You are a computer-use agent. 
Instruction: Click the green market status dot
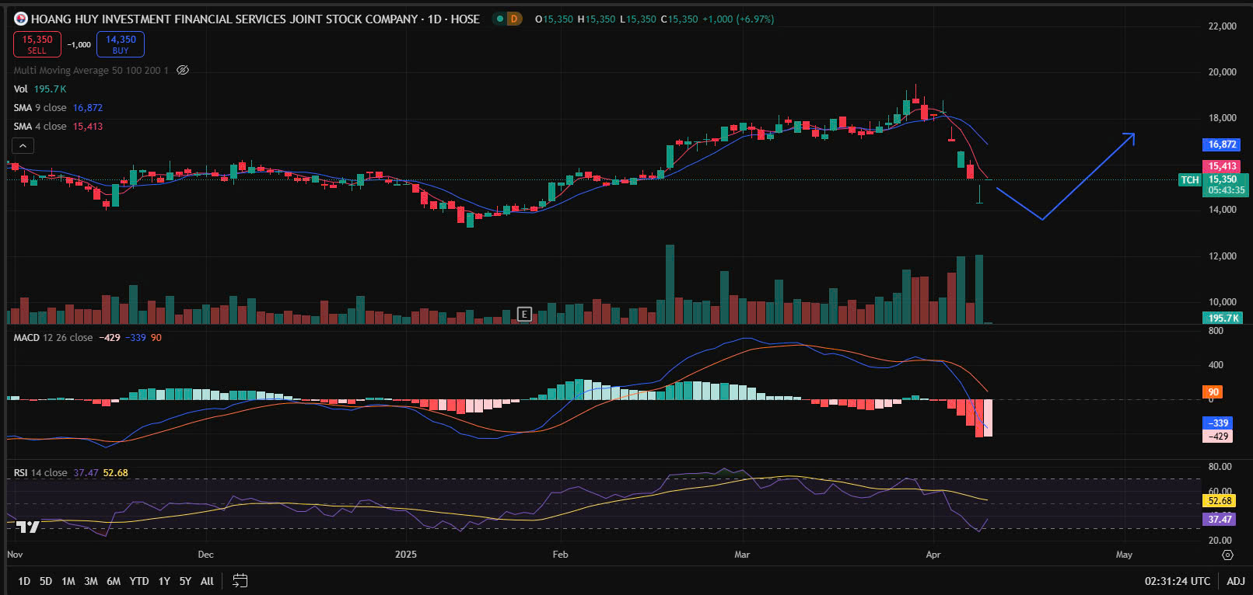click(499, 19)
